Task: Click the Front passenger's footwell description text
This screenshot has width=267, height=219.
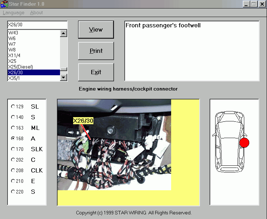Action: click(163, 25)
